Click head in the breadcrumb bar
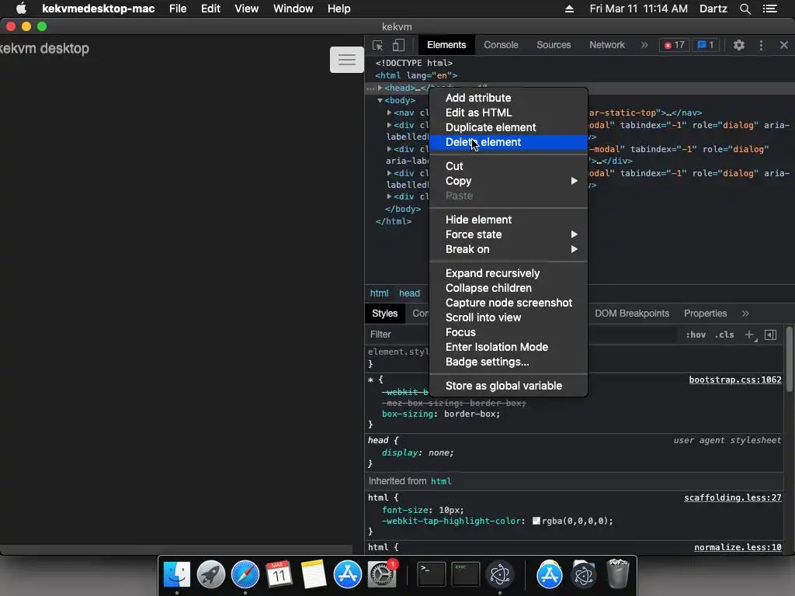Screen dimensions: 795x596 tap(409, 293)
